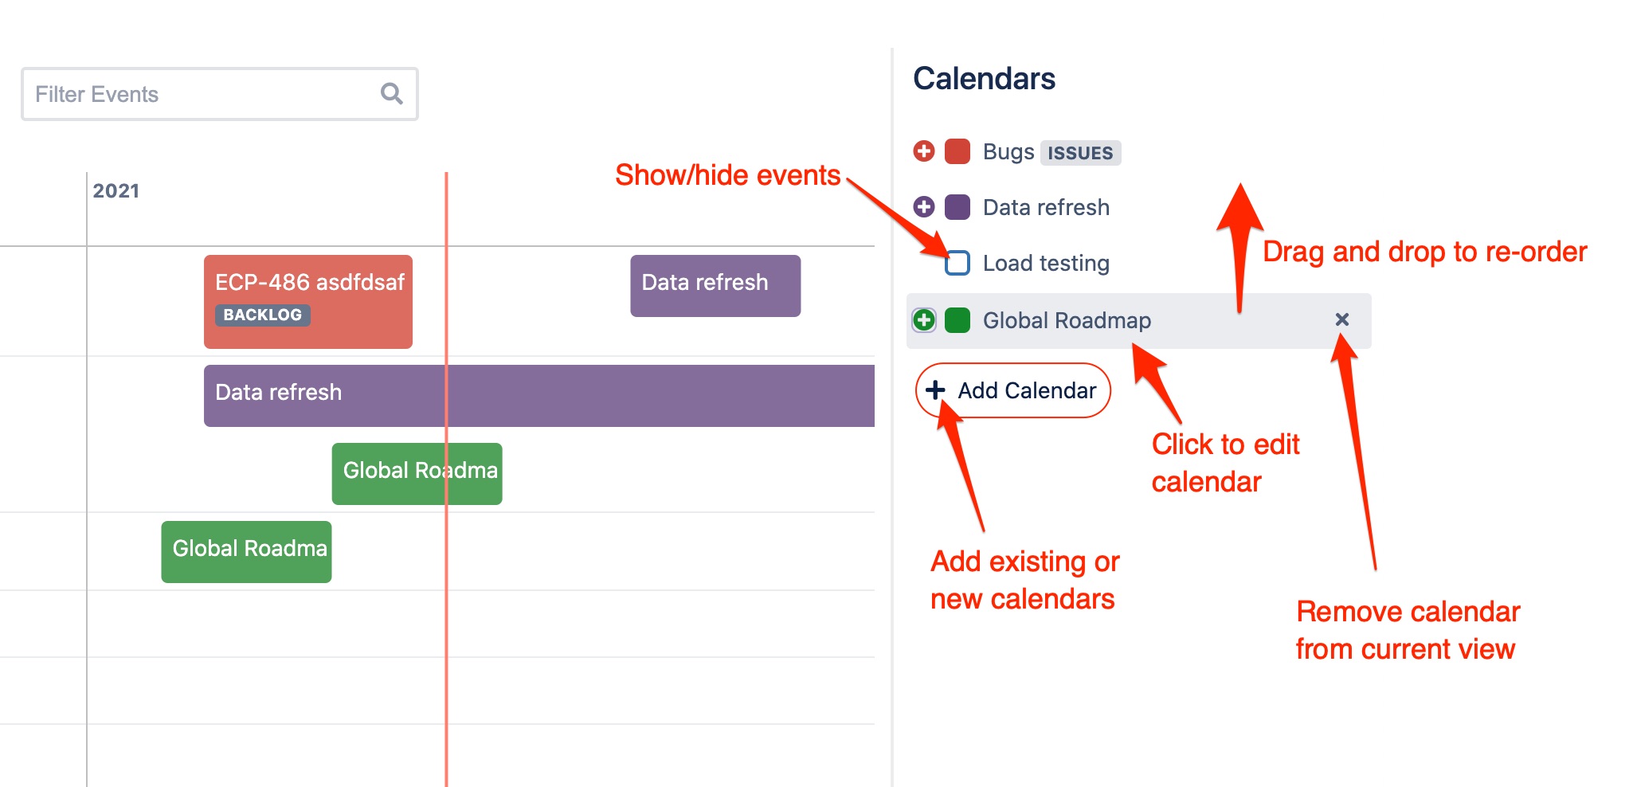Click the green plus icon next to Global Roadmap

click(924, 320)
